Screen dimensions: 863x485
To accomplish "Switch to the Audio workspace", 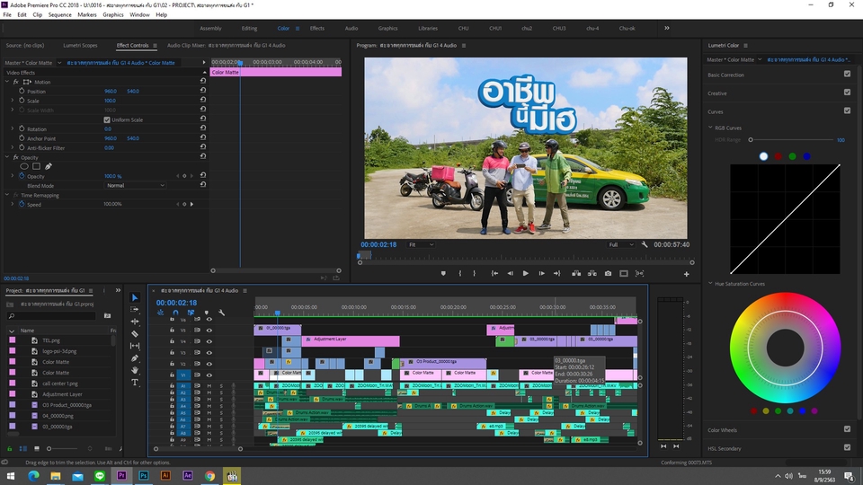I will [351, 28].
